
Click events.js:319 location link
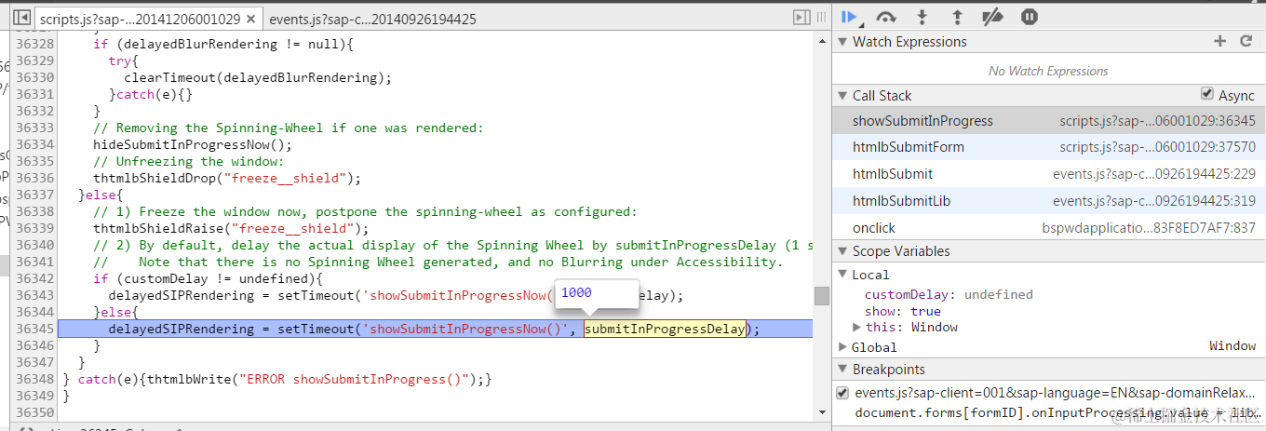coord(1154,201)
